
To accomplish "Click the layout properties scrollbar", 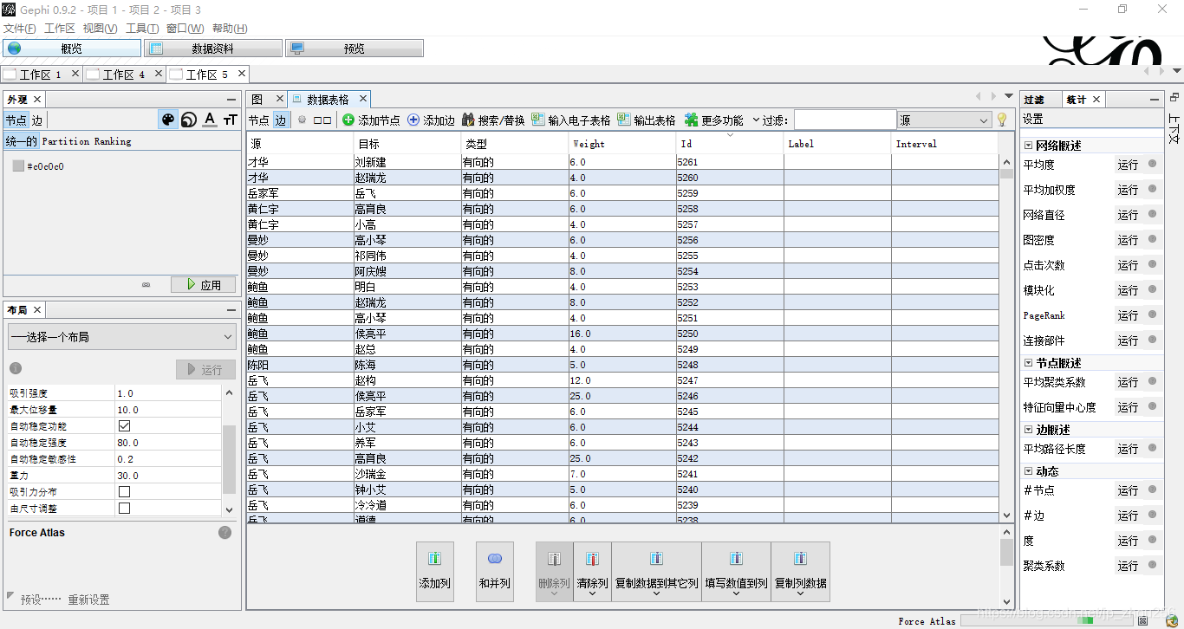I will click(229, 451).
